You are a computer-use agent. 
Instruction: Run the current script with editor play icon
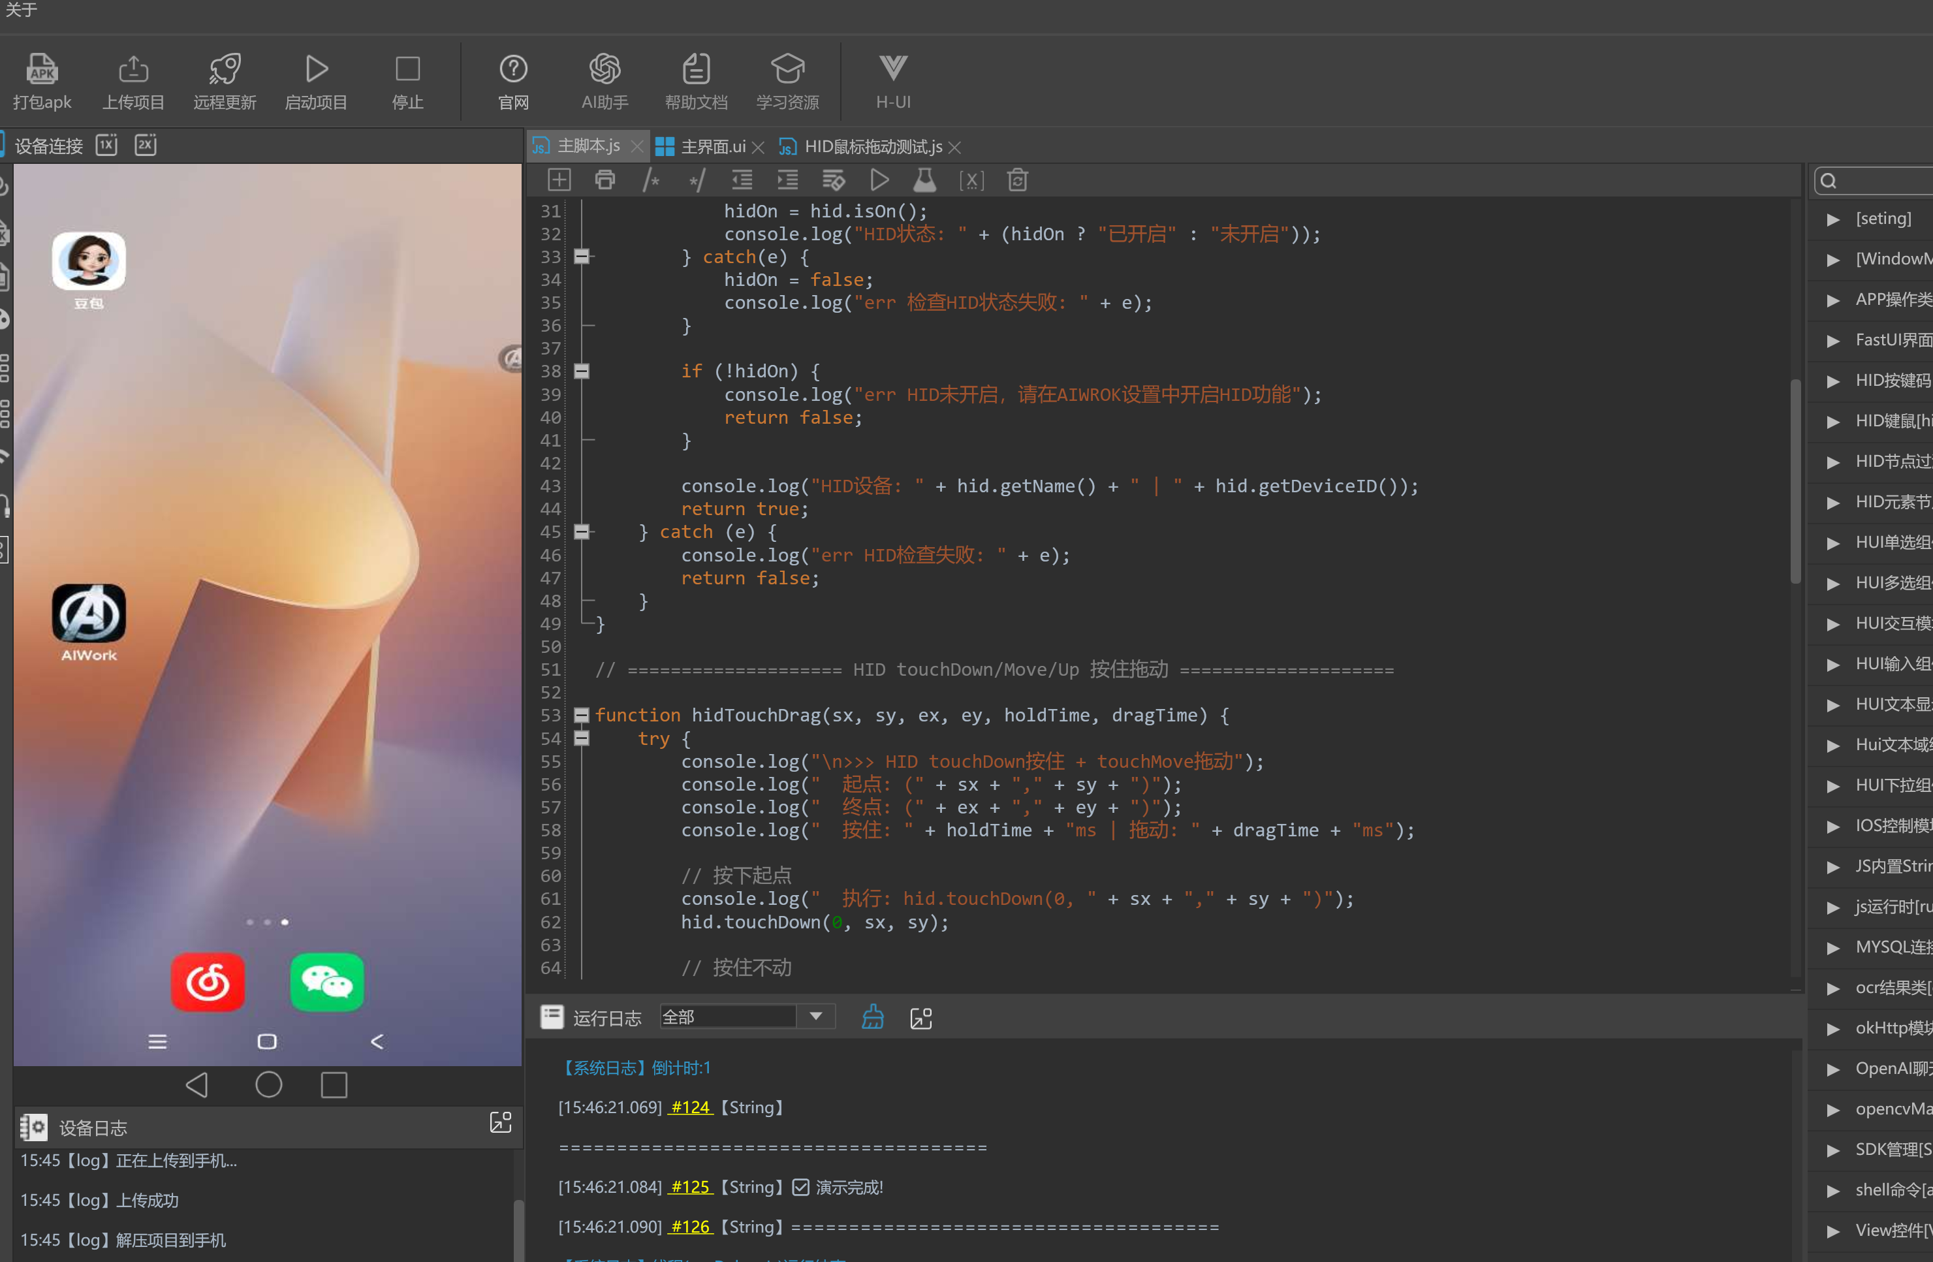(879, 180)
